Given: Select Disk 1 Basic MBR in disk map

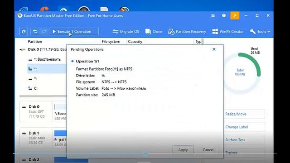Looking at the screenshot, I should pyautogui.click(x=36, y=138).
